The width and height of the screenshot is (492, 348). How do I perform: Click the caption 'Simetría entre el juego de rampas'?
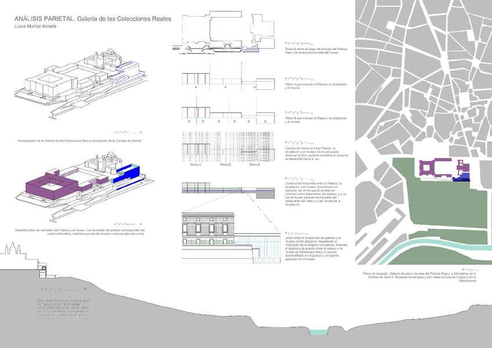316,51
